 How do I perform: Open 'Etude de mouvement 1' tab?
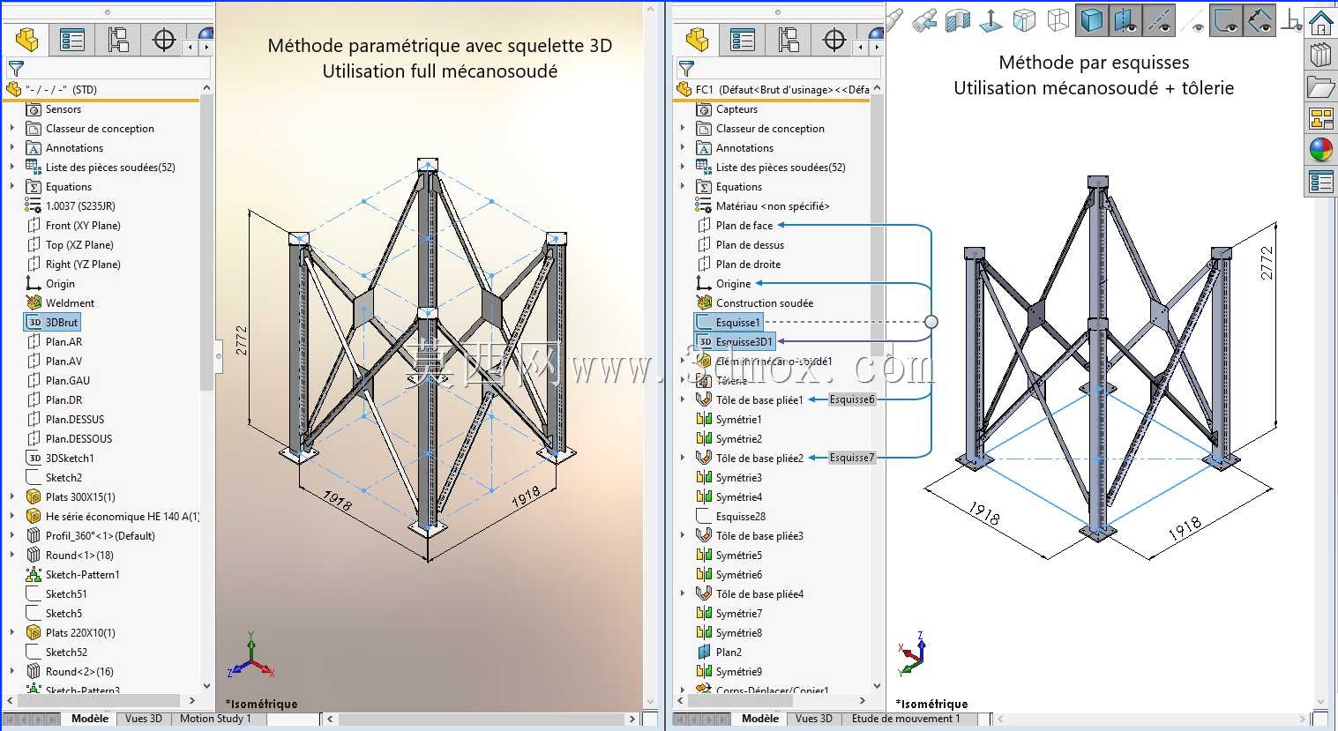tap(906, 719)
